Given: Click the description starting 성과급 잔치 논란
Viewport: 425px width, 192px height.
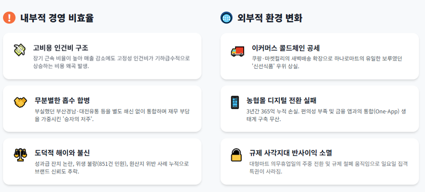Looking at the screenshot, I should pyautogui.click(x=112, y=168).
